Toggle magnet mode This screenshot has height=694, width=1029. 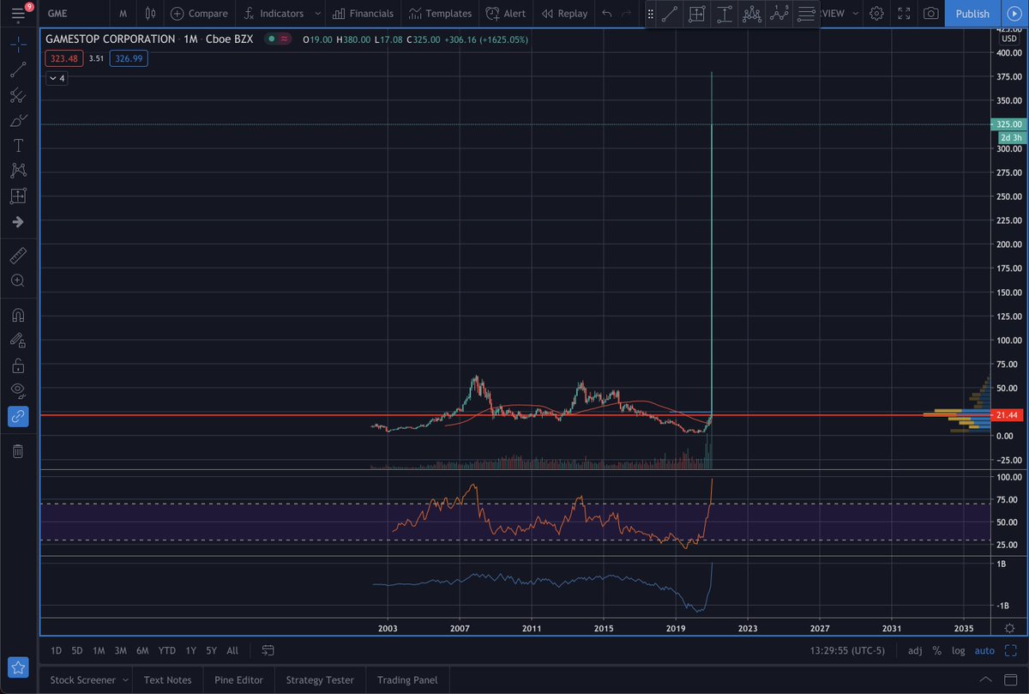[x=17, y=315]
